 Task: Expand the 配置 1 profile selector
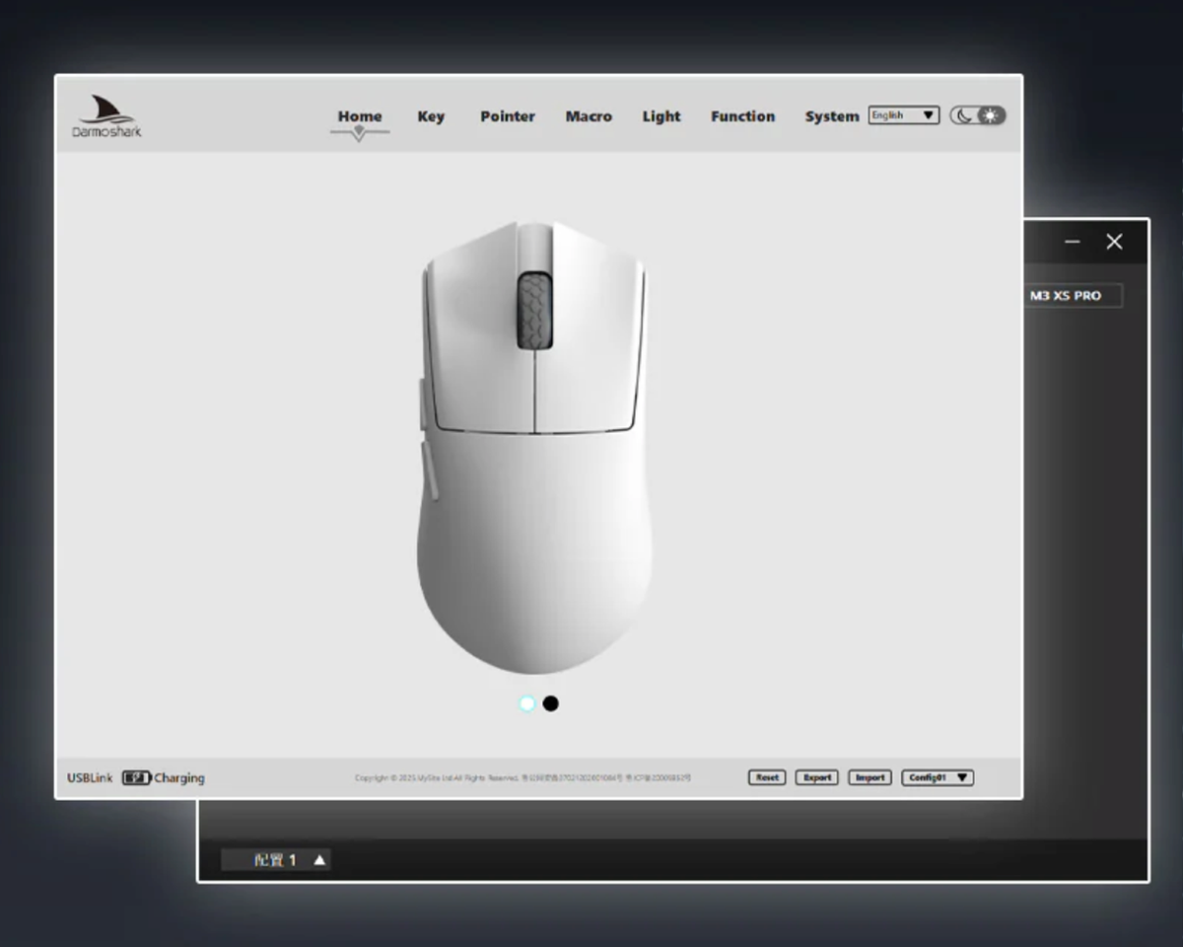pyautogui.click(x=275, y=860)
